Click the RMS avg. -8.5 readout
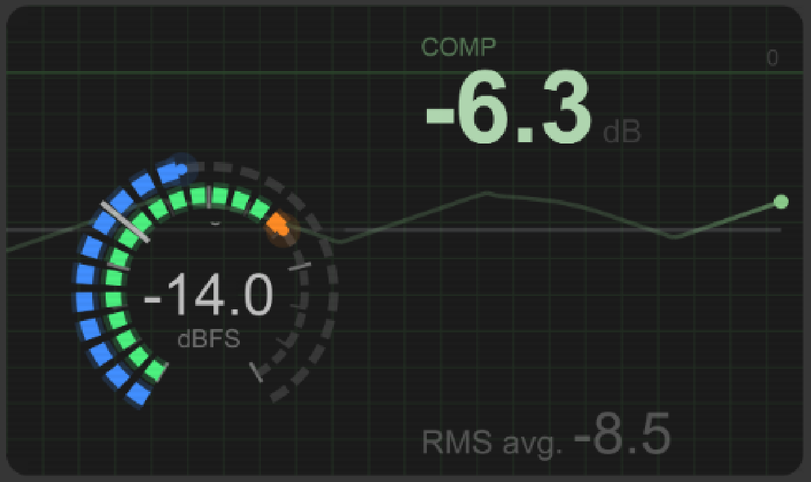811x482 pixels. click(546, 435)
